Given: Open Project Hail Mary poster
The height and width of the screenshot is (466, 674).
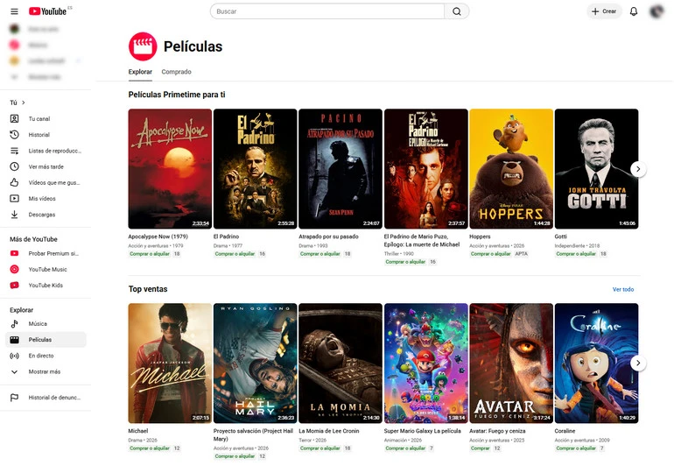Looking at the screenshot, I should (x=256, y=364).
